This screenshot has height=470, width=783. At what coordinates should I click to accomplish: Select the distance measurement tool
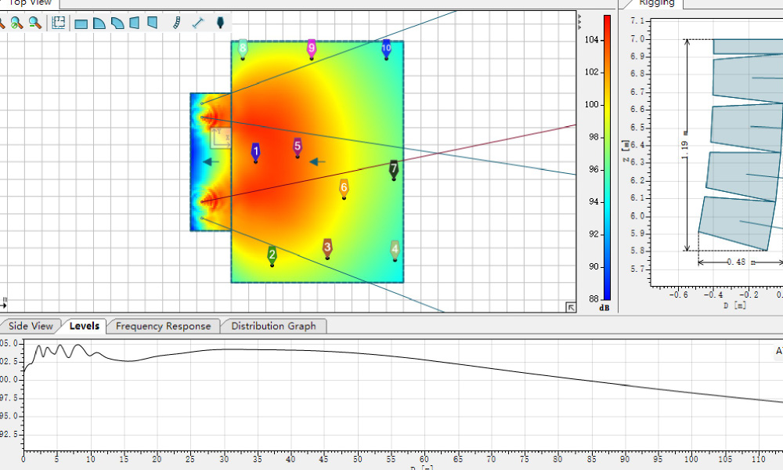198,23
